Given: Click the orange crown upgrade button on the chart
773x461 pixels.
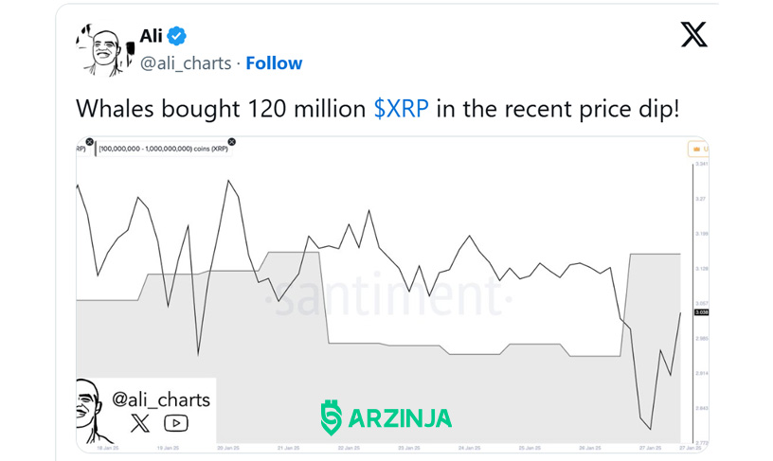Looking at the screenshot, I should tap(698, 149).
